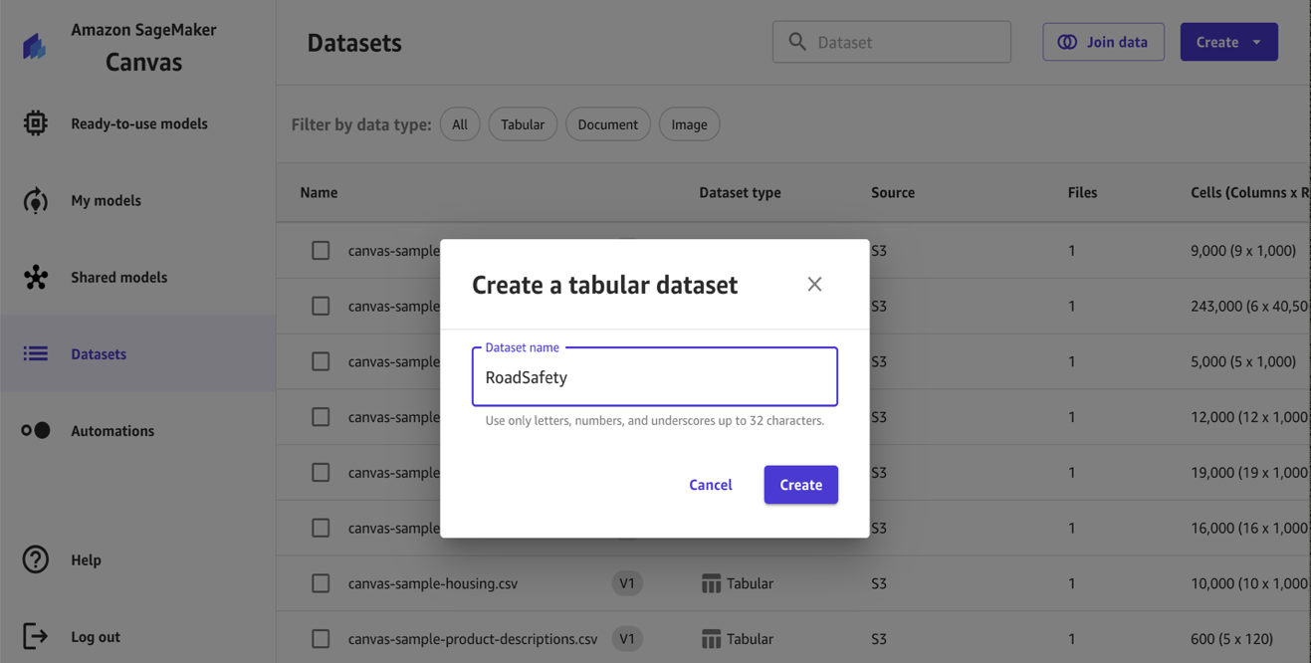1311x663 pixels.
Task: Click the Dataset name input field
Action: coord(655,376)
